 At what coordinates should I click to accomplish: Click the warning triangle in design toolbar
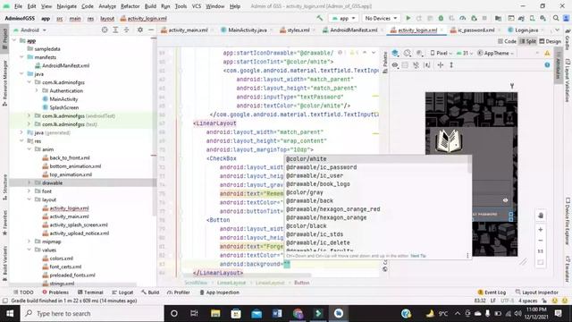[547, 54]
